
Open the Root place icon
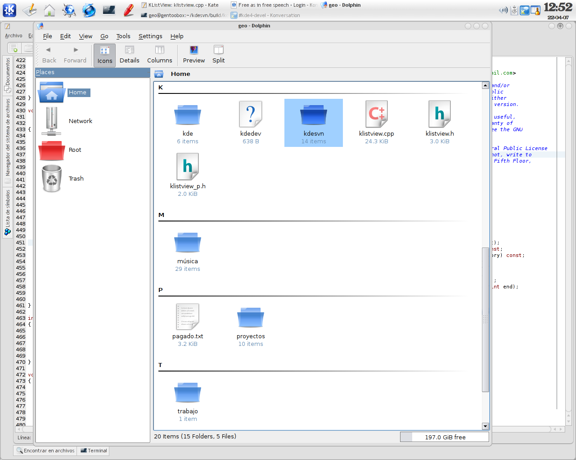click(52, 150)
